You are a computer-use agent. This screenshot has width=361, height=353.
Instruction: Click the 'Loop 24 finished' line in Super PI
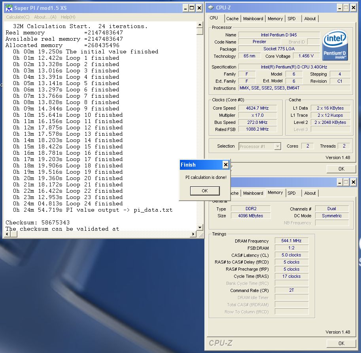pos(68,204)
